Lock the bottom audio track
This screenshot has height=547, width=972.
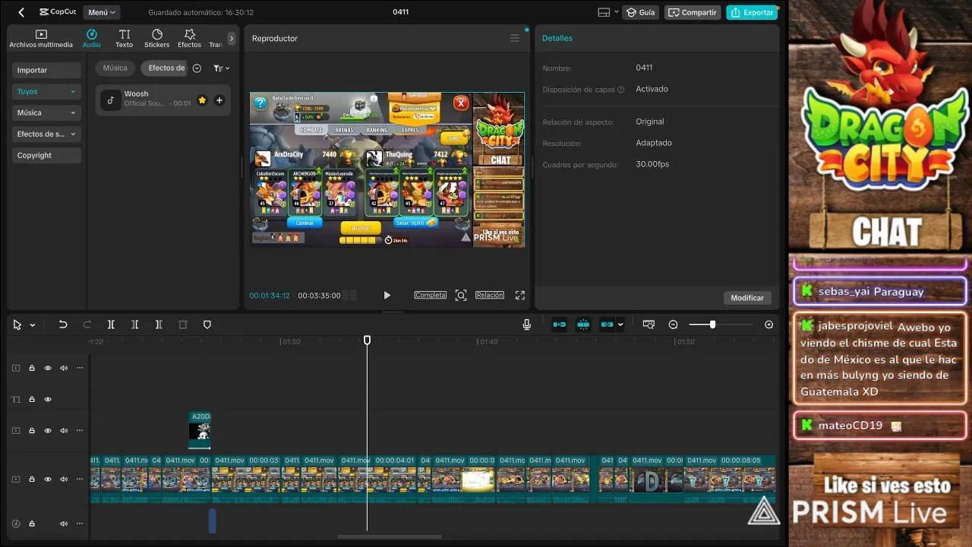tap(32, 523)
